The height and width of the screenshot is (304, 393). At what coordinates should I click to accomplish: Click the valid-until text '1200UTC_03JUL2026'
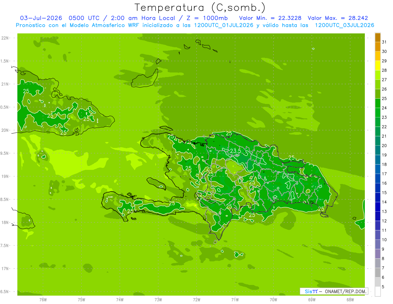tap(344, 25)
